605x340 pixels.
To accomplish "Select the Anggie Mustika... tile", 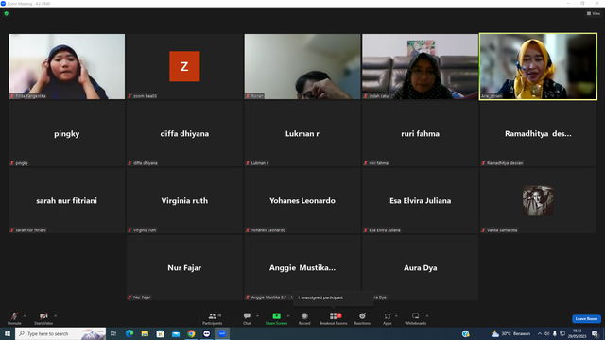I will 302,267.
